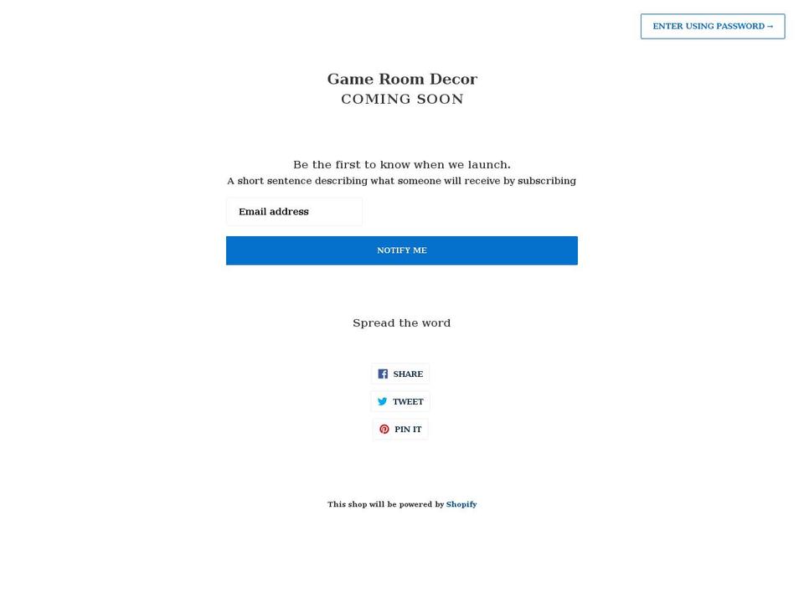Click the 'Spread the word' heading
804x603 pixels.
point(401,323)
